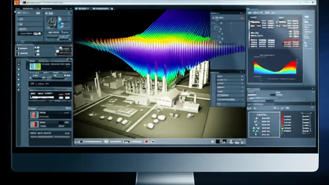329x185 pixels.
Task: Toggle the first checkbox in the left sensor list
Action: 17,48
